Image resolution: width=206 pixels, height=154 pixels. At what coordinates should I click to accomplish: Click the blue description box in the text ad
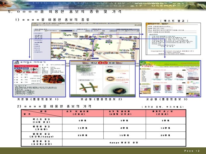[173, 42]
